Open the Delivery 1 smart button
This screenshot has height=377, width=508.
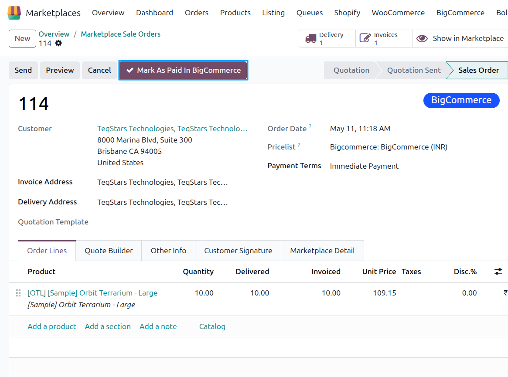click(327, 38)
